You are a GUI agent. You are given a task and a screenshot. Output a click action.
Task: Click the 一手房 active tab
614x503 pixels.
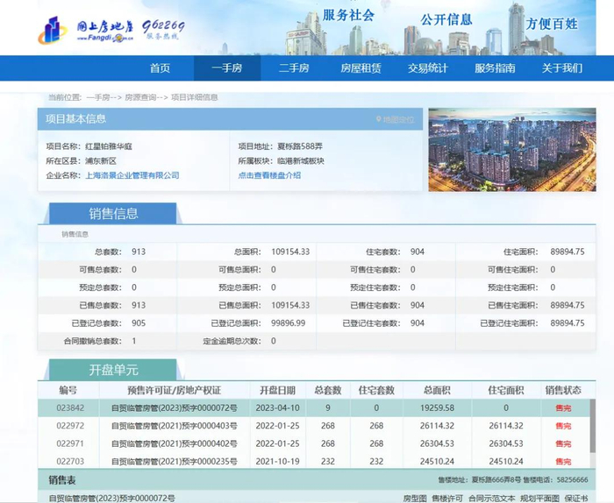226,68
